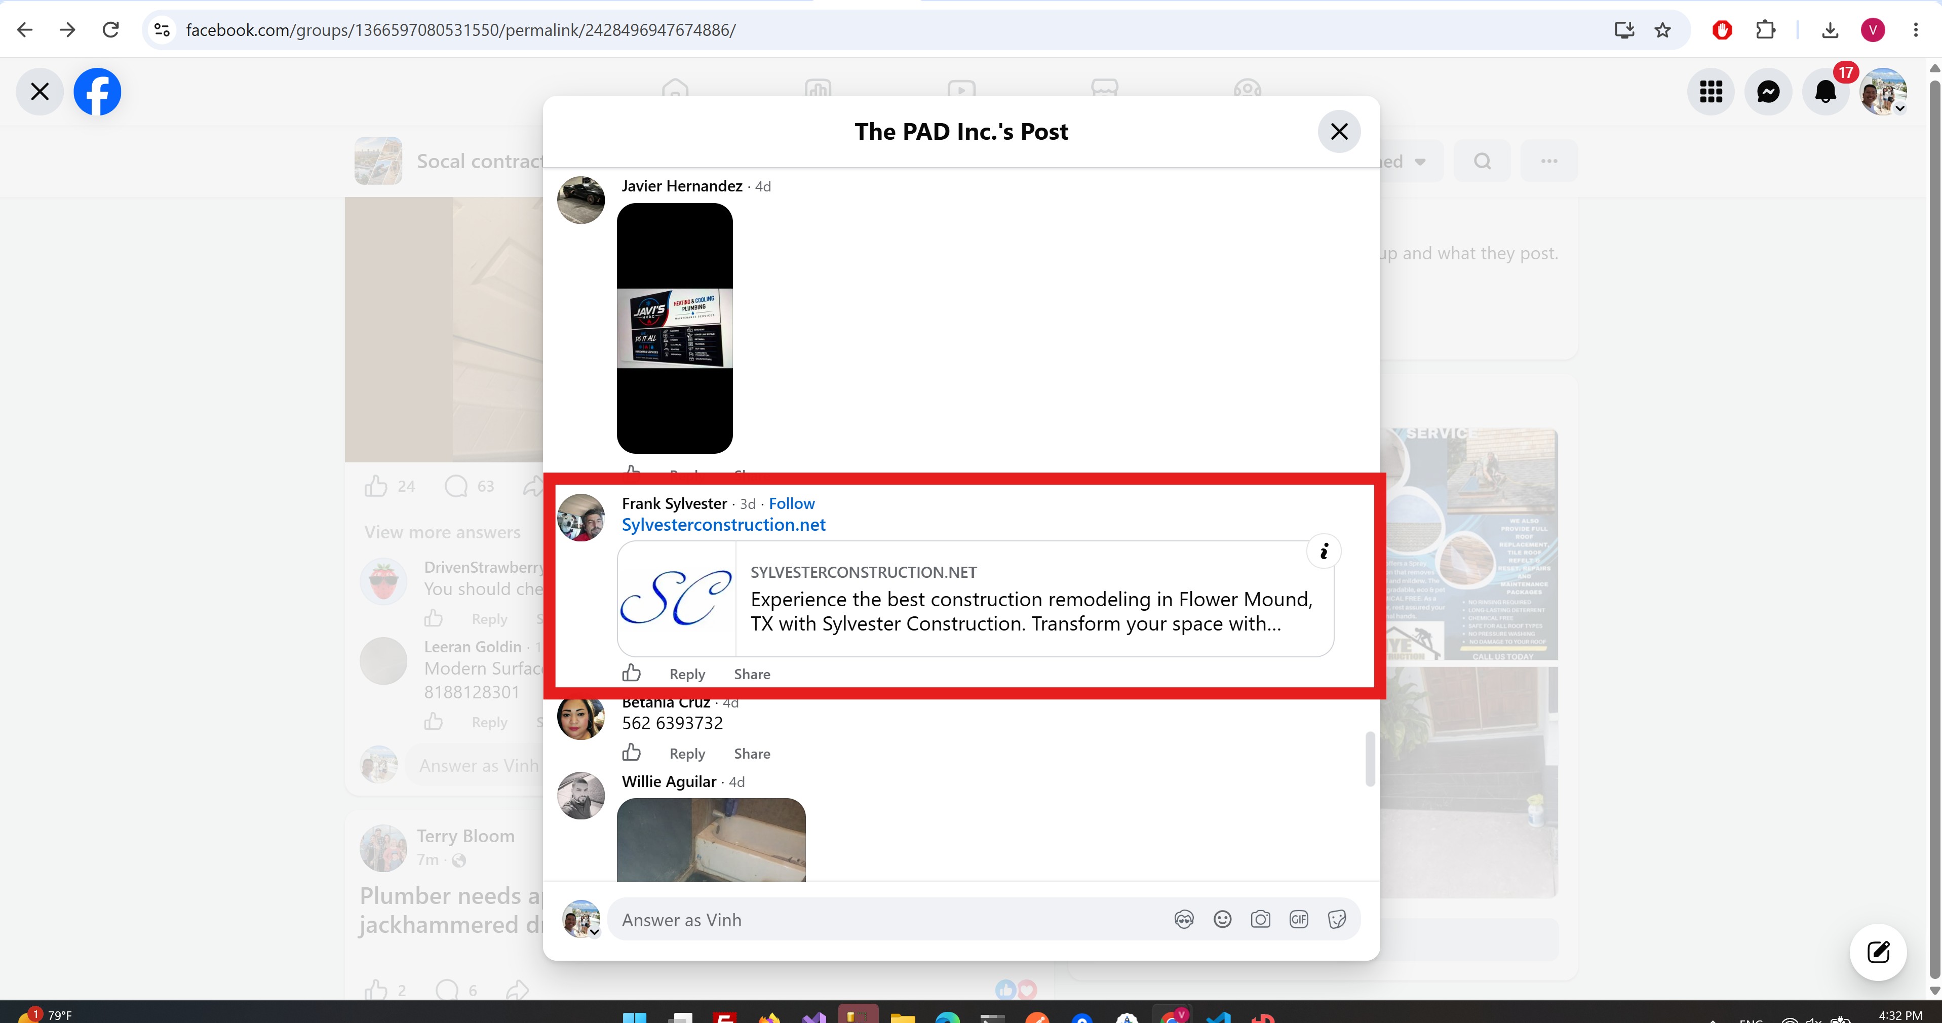The image size is (1942, 1023).
Task: Open the Sylvesterconstruction.net link
Action: tap(723, 524)
